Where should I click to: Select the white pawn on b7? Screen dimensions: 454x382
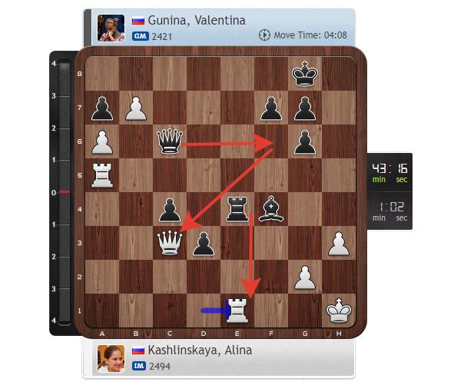coord(136,108)
